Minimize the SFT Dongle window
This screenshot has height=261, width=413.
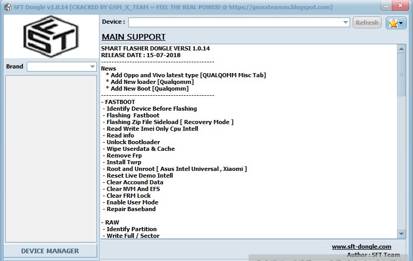pos(386,6)
